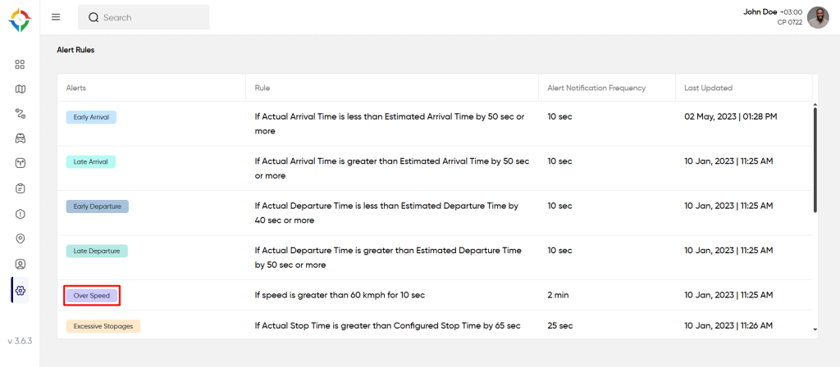Click the clipboard report icon in sidebar
Screen dimensions: 840x367
(x=21, y=188)
